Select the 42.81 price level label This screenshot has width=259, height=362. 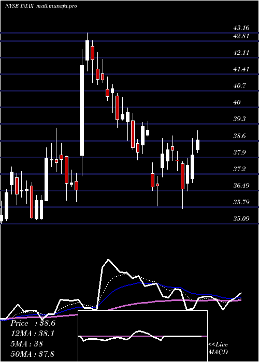[x=241, y=36]
